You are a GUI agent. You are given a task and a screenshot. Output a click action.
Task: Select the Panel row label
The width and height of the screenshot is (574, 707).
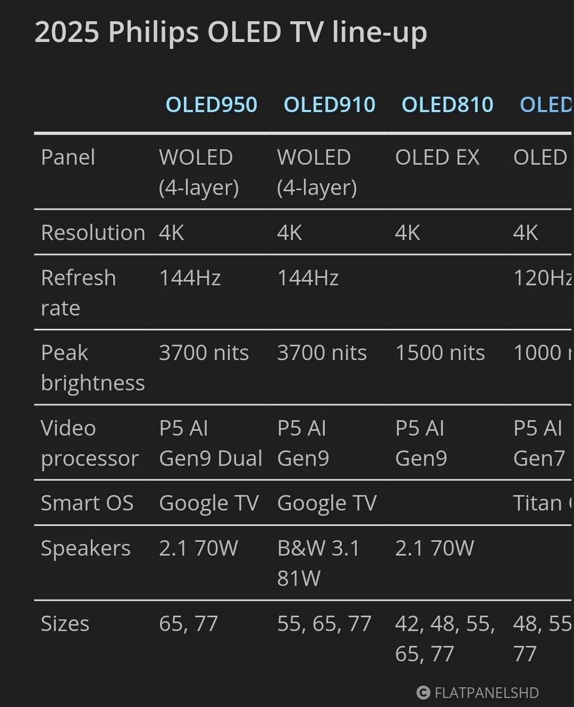[68, 157]
